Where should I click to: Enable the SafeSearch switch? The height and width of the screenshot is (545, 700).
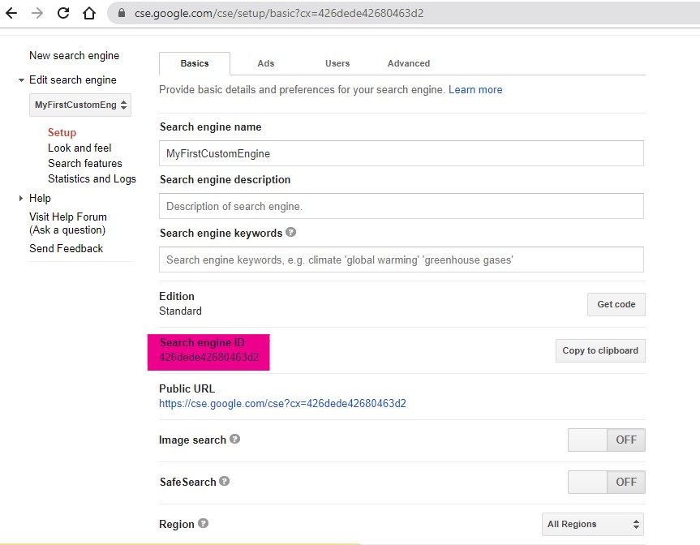coord(606,482)
